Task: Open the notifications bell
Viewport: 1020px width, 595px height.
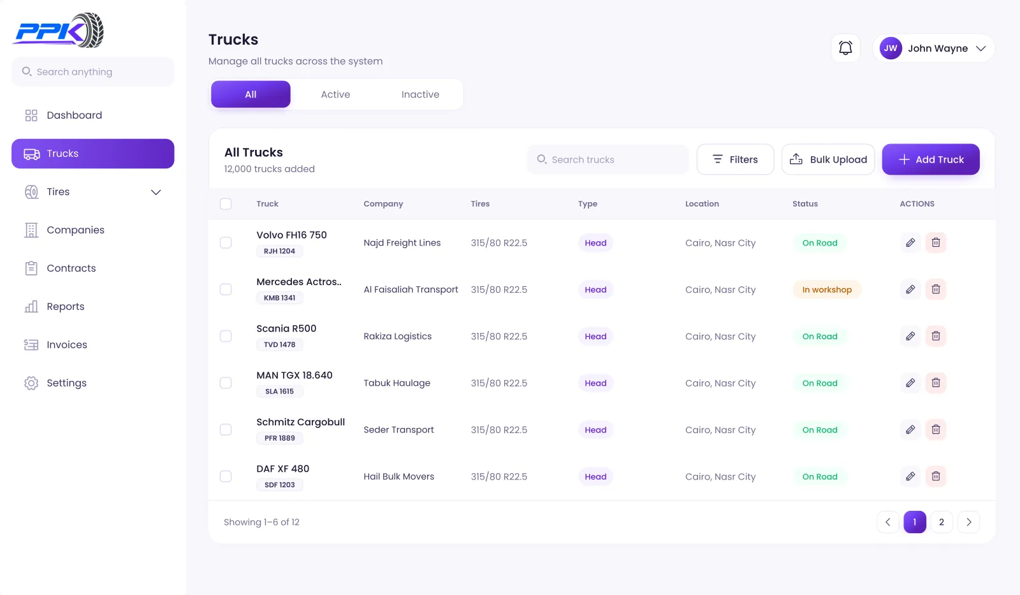Action: [x=845, y=48]
